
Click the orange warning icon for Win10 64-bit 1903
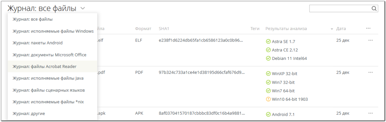tap(268, 99)
